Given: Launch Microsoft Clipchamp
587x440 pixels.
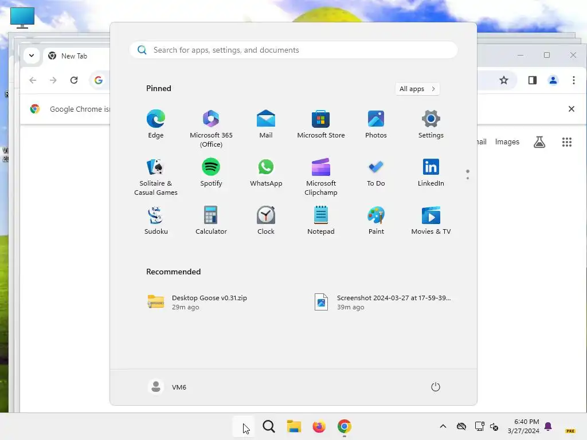Looking at the screenshot, I should [321, 176].
